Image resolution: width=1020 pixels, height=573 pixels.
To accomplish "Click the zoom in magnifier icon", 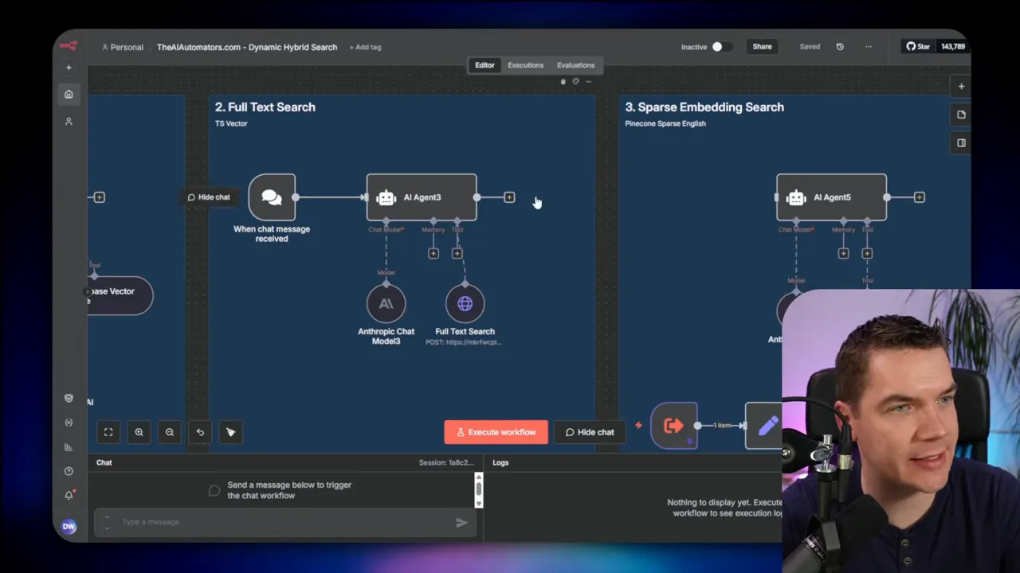I will coord(139,432).
